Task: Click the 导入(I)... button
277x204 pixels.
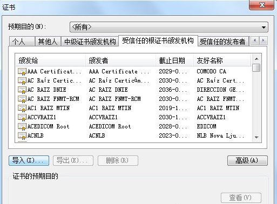Action: [x=29, y=160]
